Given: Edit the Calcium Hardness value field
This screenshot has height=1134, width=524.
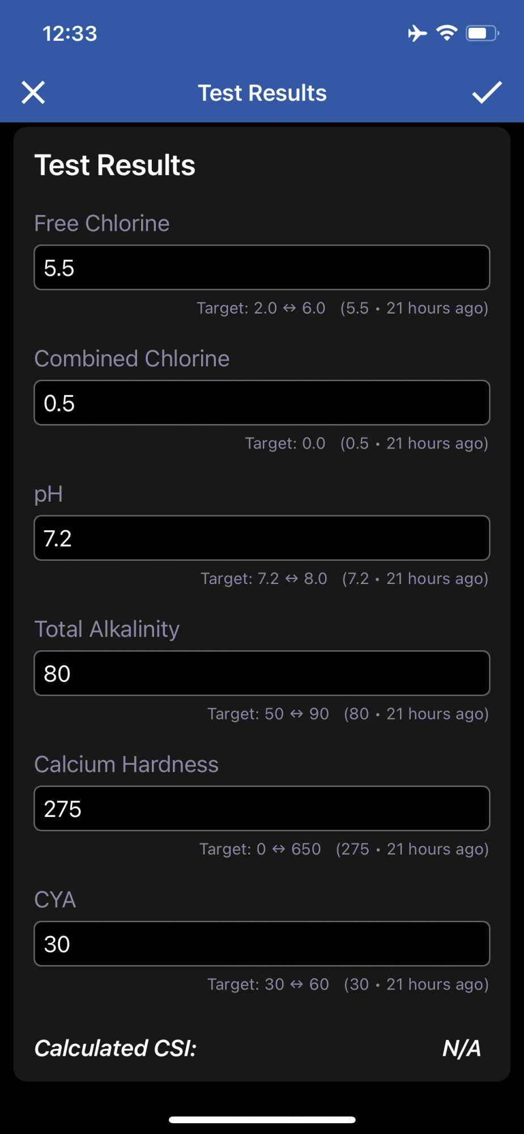Looking at the screenshot, I should (x=262, y=809).
